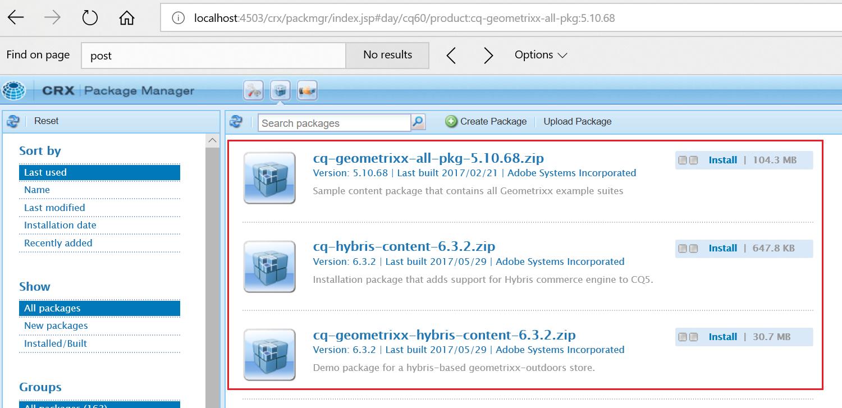Click second status box of cq-hybris-content
Viewport: 842px width, 408px height.
point(694,248)
